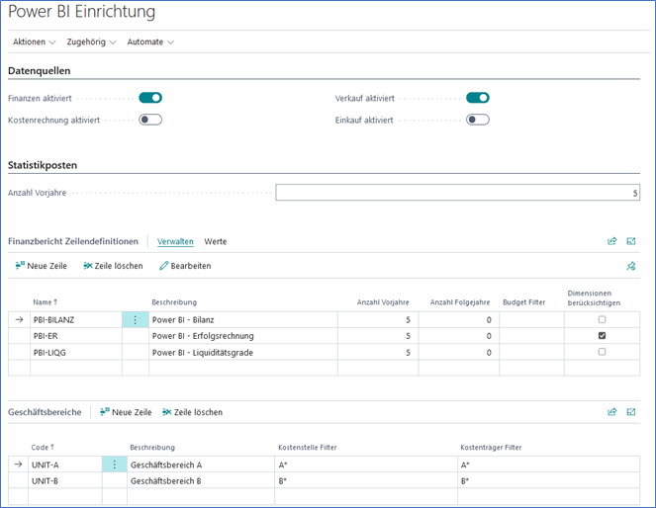Disable the Finanzen aktiviert toggle
656x508 pixels.
pyautogui.click(x=150, y=98)
